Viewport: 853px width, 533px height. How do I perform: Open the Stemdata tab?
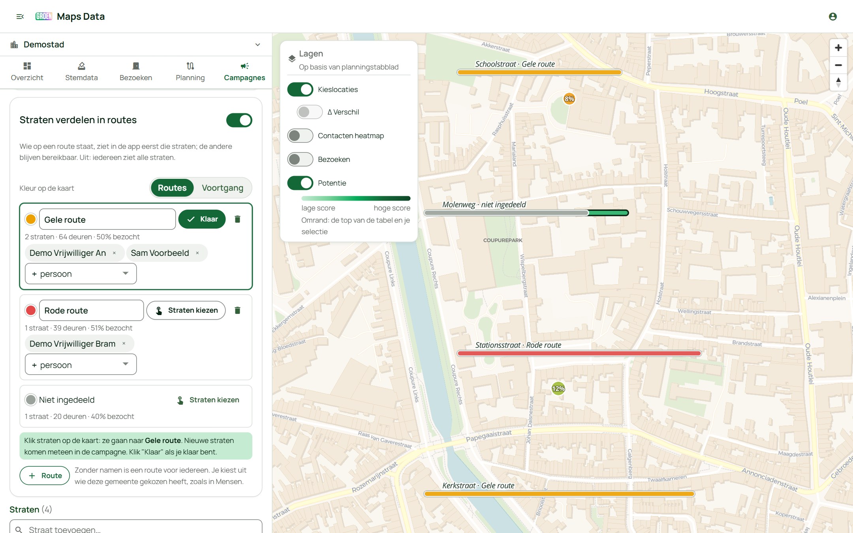tap(81, 72)
